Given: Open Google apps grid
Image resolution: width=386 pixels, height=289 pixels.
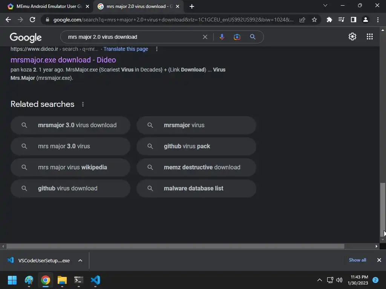Looking at the screenshot, I should pos(370,37).
